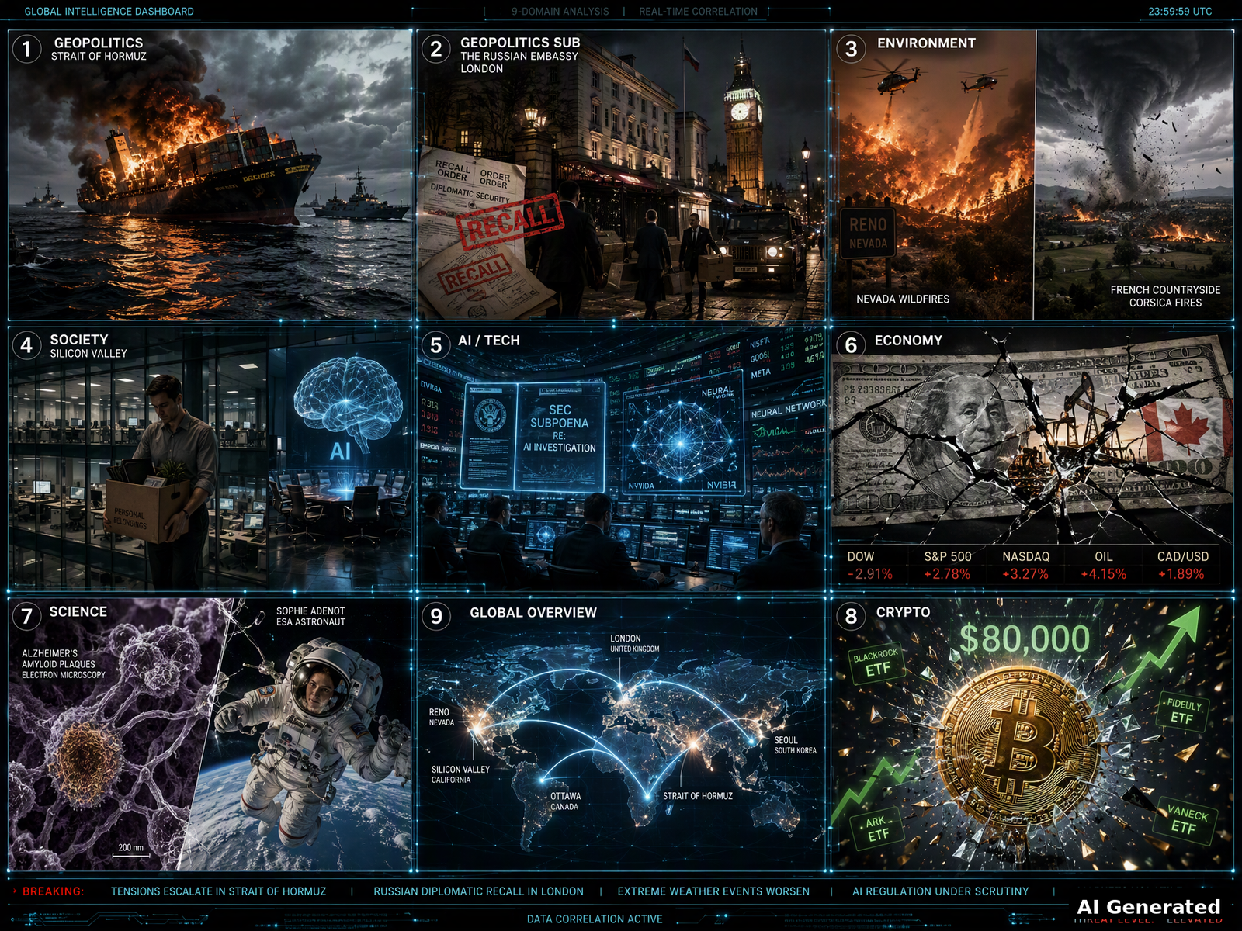This screenshot has height=931, width=1242.
Task: Click the SCIENCE panel title
Action: (78, 611)
